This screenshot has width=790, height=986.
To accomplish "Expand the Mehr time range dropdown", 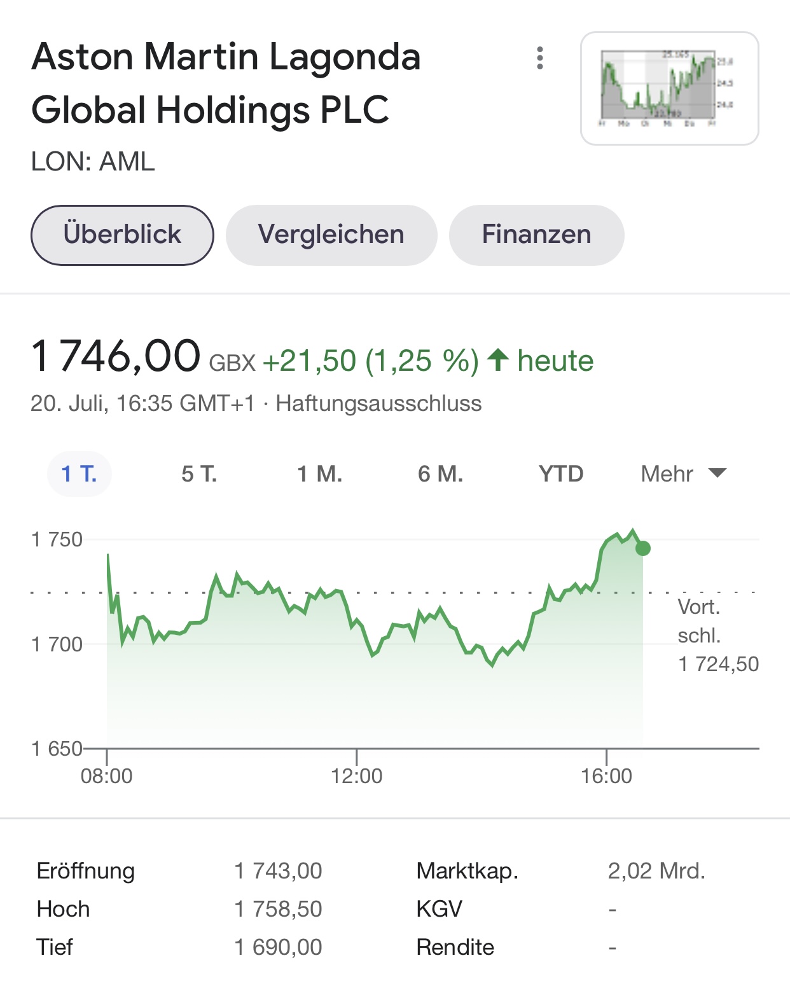I will [667, 474].
